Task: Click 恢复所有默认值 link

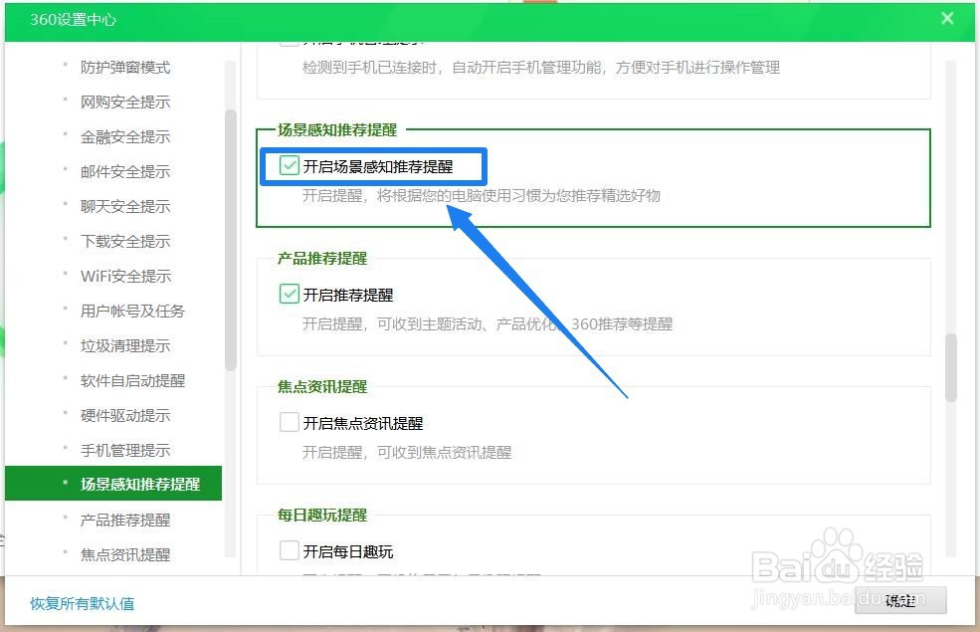Action: [x=82, y=603]
